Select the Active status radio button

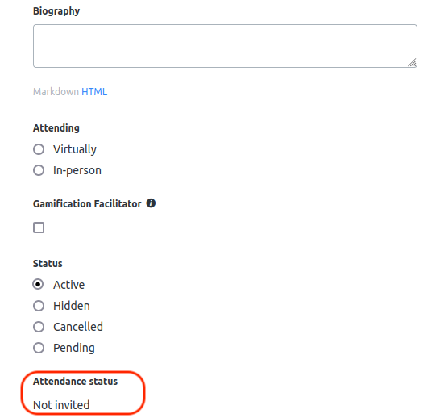(38, 284)
